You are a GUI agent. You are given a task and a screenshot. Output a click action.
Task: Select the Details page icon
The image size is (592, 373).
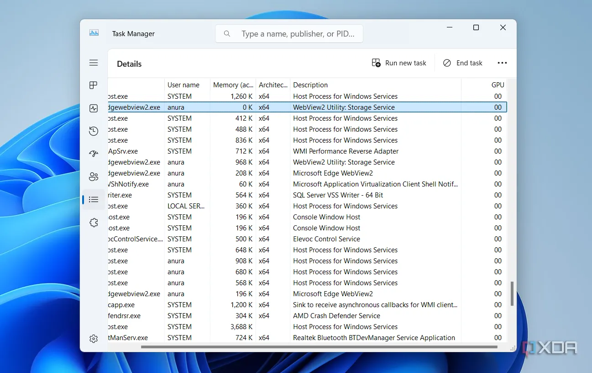pos(94,199)
